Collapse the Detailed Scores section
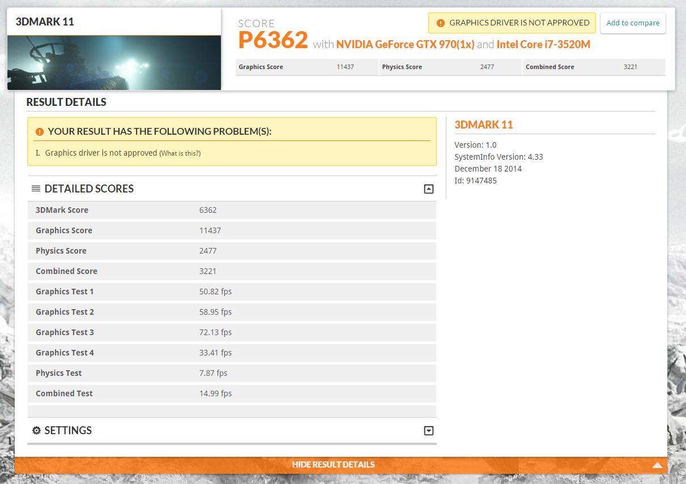The height and width of the screenshot is (484, 686). point(429,189)
